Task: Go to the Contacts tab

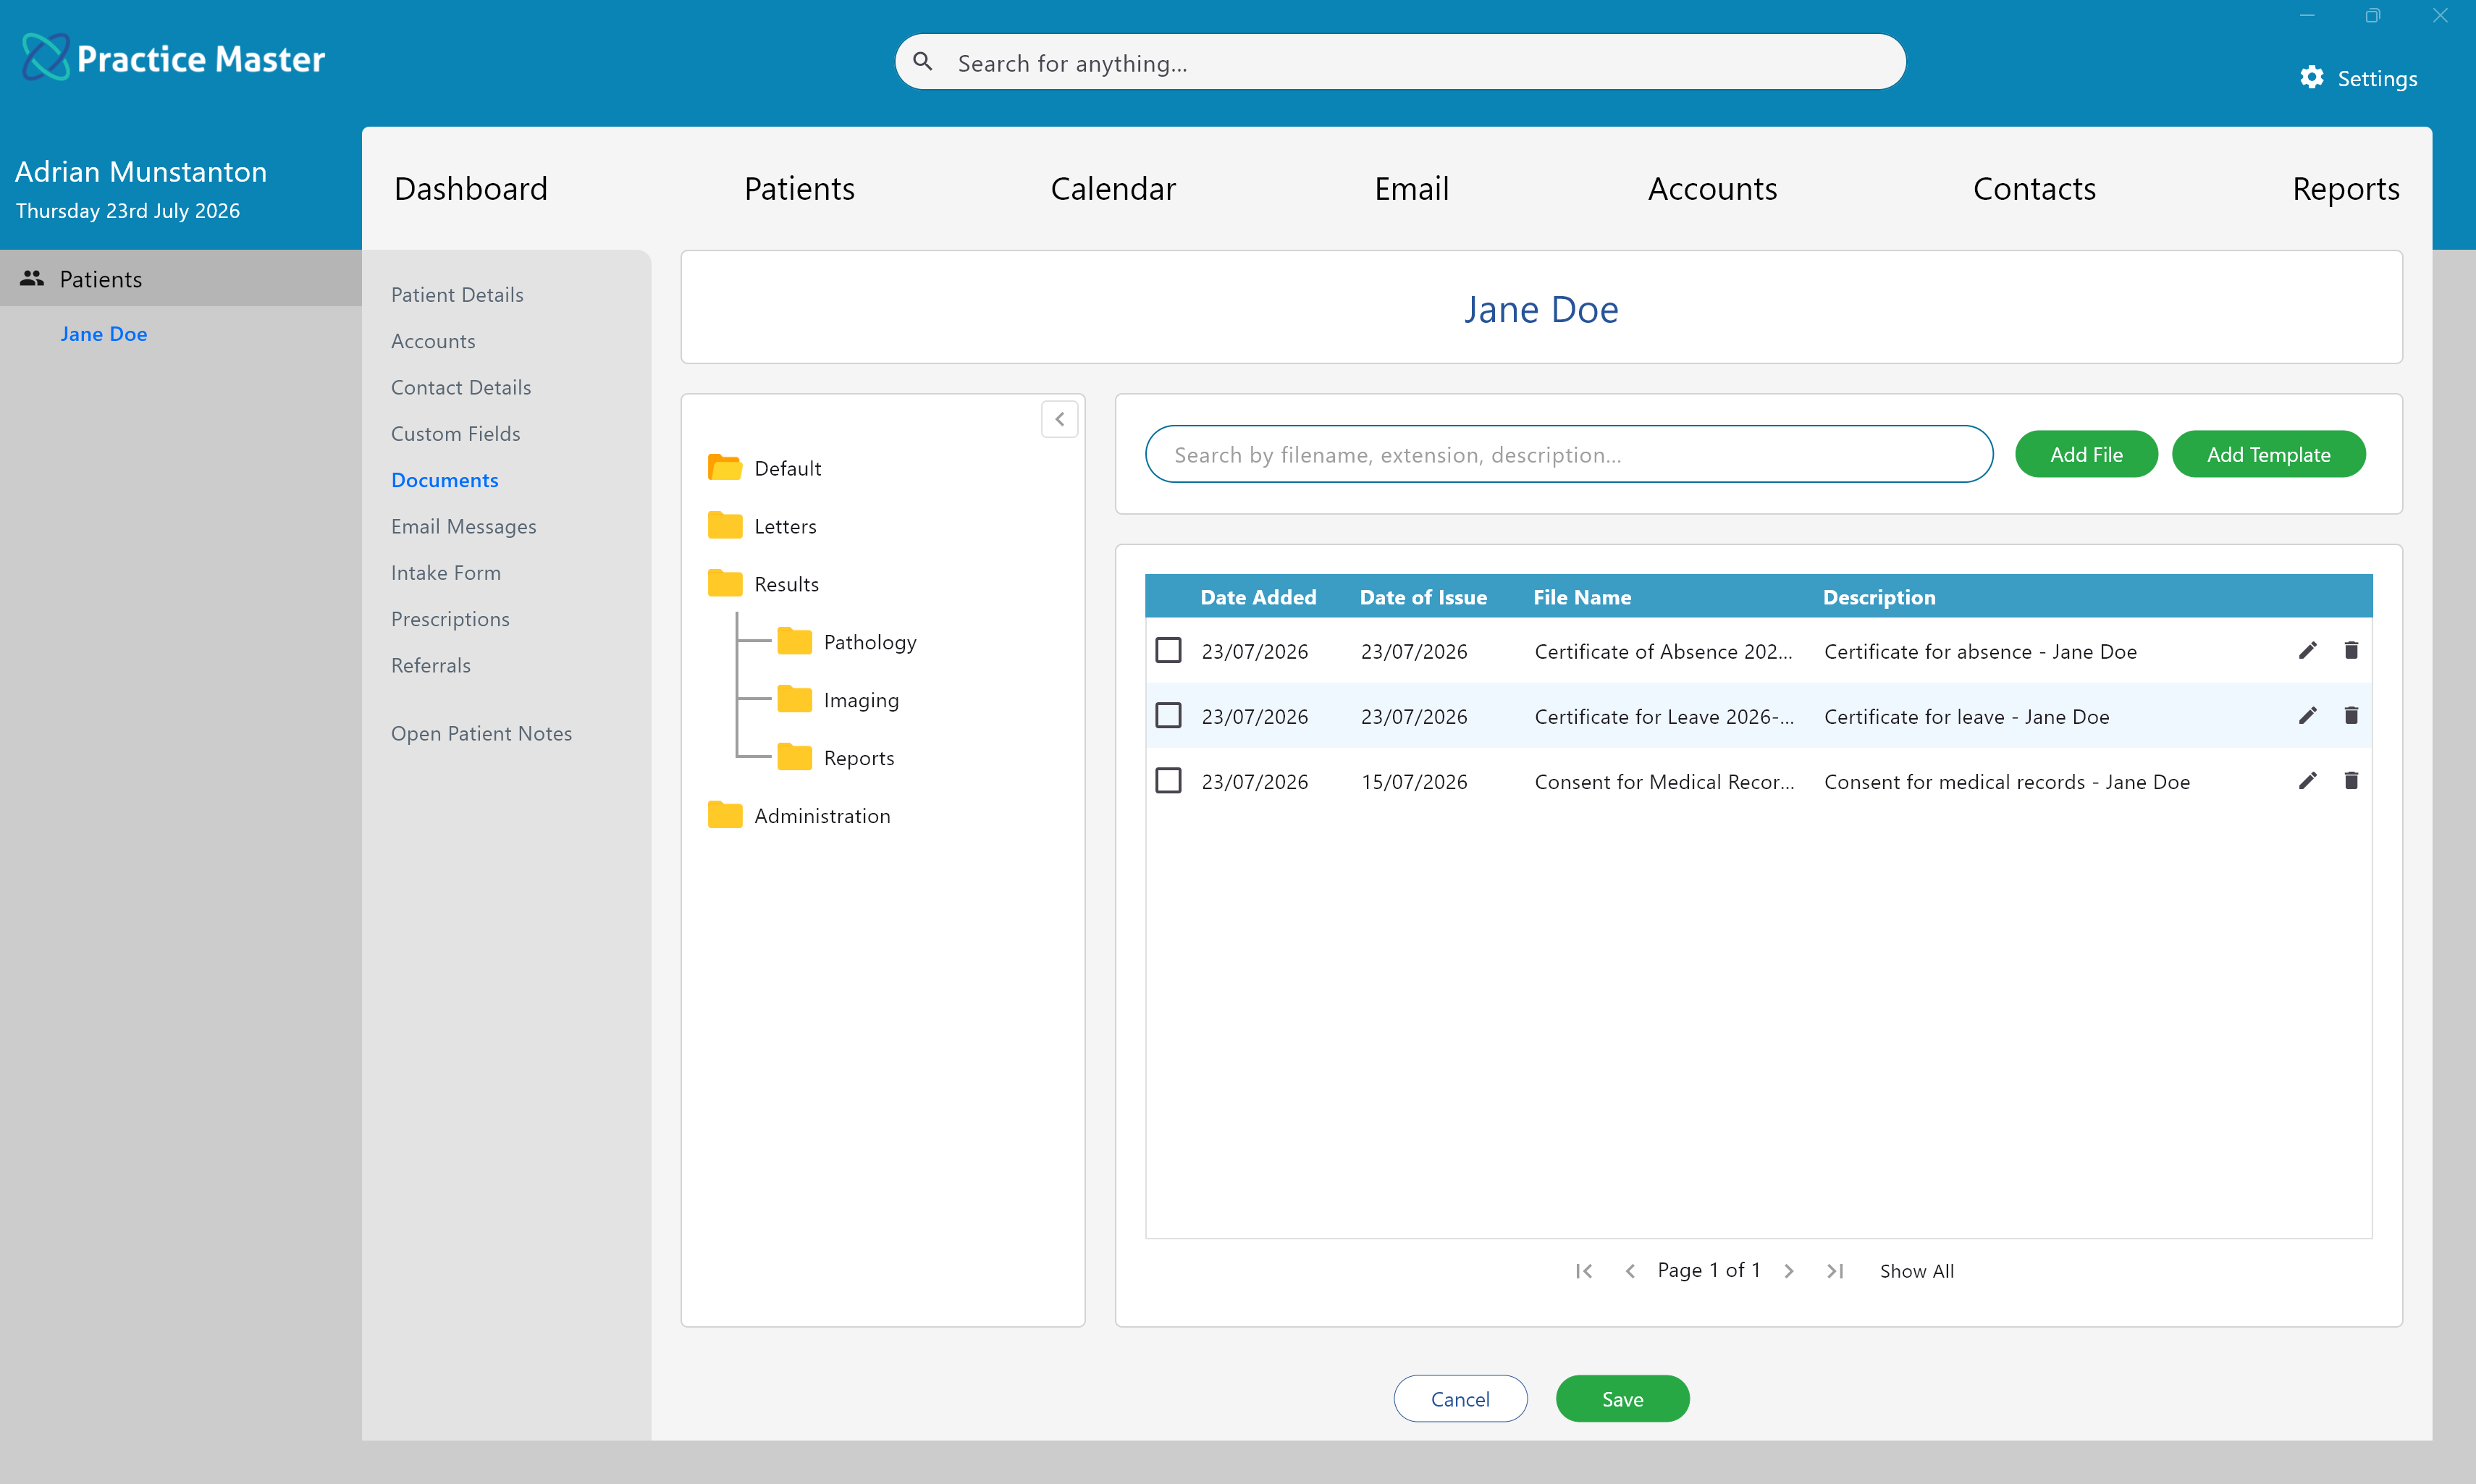Action: pyautogui.click(x=2034, y=189)
